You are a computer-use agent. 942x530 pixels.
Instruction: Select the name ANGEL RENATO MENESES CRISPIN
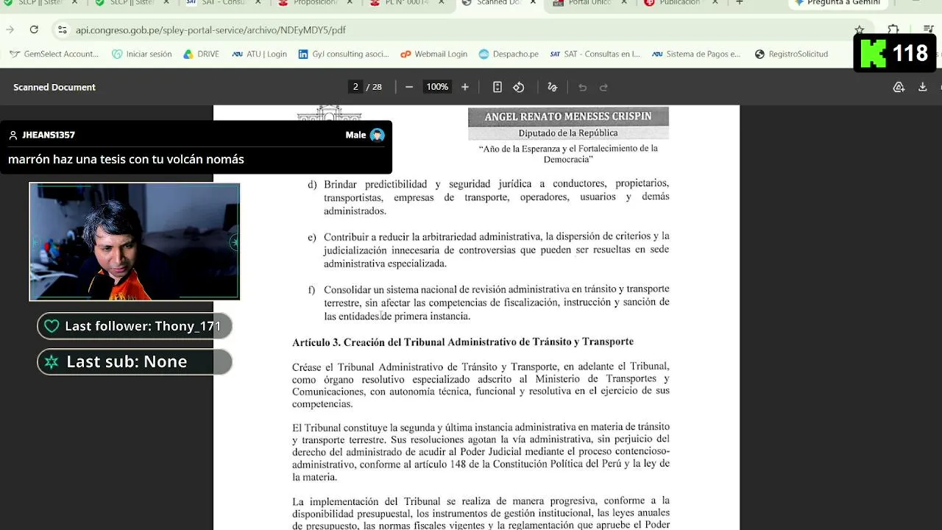[568, 116]
